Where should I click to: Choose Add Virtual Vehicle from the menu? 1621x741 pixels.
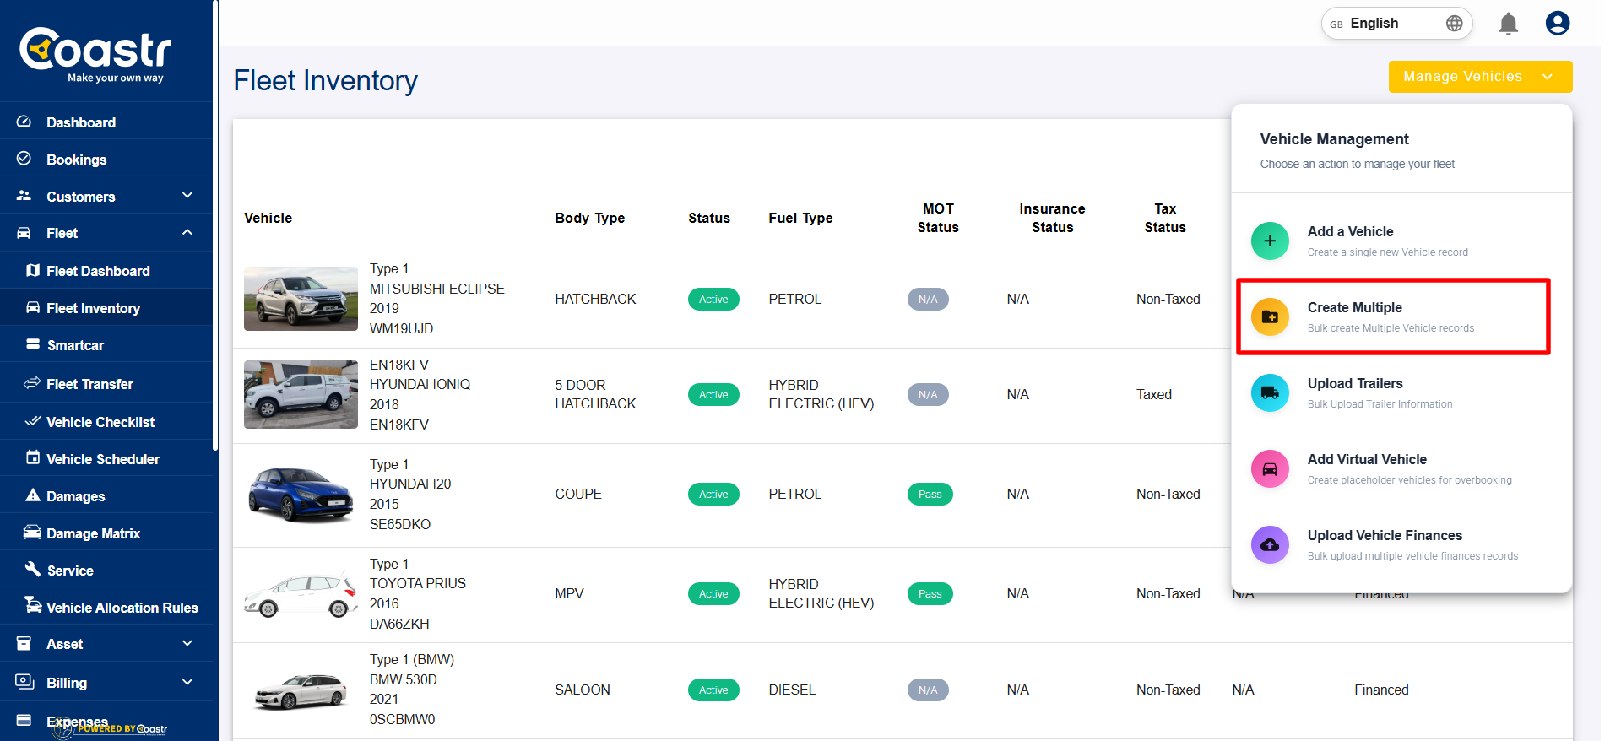(1401, 469)
